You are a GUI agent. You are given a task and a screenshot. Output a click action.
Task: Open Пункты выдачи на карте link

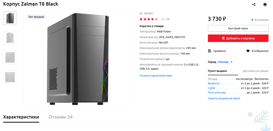click(x=224, y=98)
